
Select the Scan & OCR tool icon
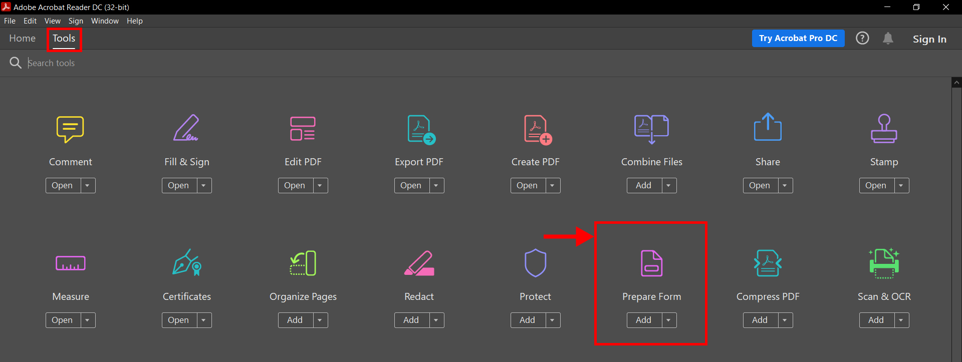pyautogui.click(x=884, y=263)
